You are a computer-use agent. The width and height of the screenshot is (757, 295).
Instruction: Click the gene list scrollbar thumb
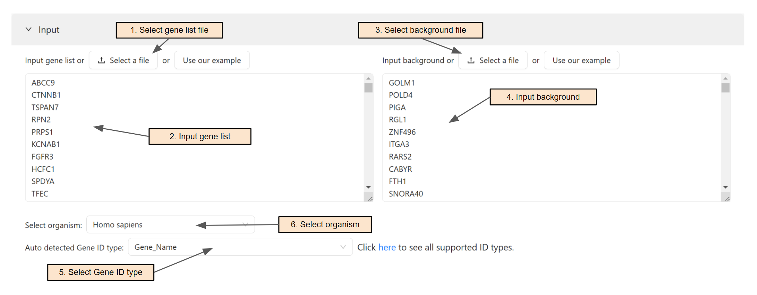tap(369, 88)
